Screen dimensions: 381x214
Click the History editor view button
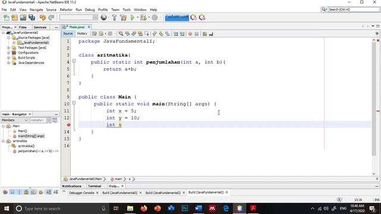pyautogui.click(x=82, y=33)
